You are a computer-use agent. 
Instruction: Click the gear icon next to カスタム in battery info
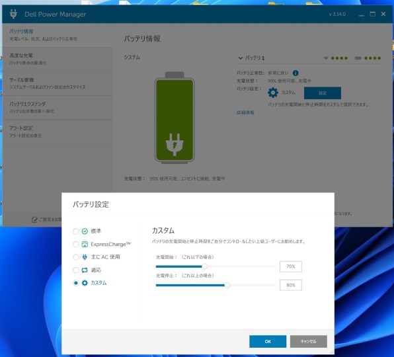[x=273, y=93]
